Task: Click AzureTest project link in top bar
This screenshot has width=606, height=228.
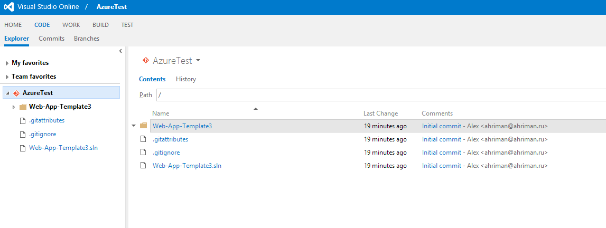Action: coord(111,7)
